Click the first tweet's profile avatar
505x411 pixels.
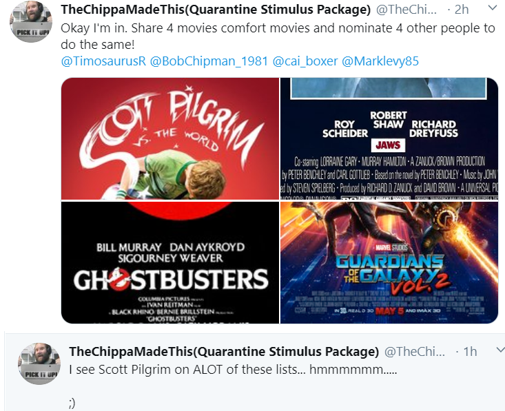31,21
